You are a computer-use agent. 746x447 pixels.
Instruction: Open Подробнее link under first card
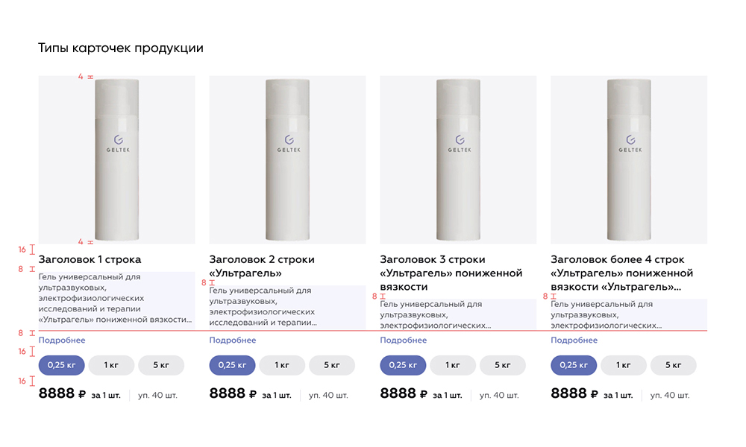pos(62,340)
